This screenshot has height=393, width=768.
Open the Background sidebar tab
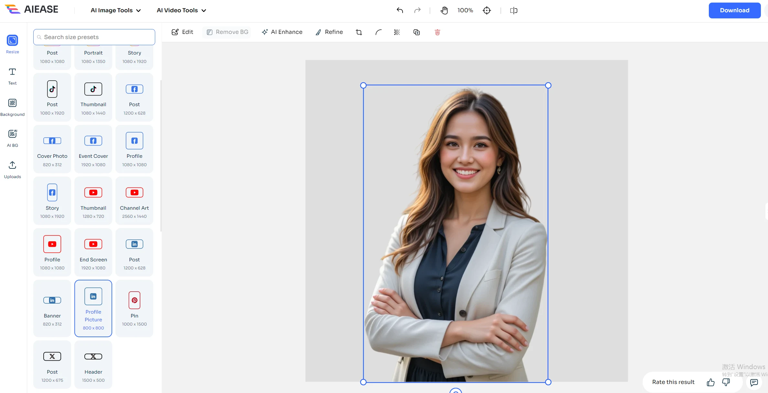coord(12,107)
